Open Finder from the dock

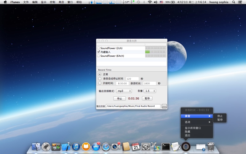(36, 147)
